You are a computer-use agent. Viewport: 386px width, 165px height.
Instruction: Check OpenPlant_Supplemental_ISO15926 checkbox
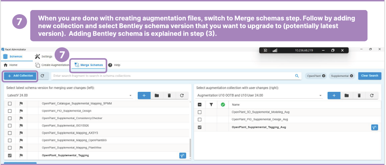pos(10,126)
